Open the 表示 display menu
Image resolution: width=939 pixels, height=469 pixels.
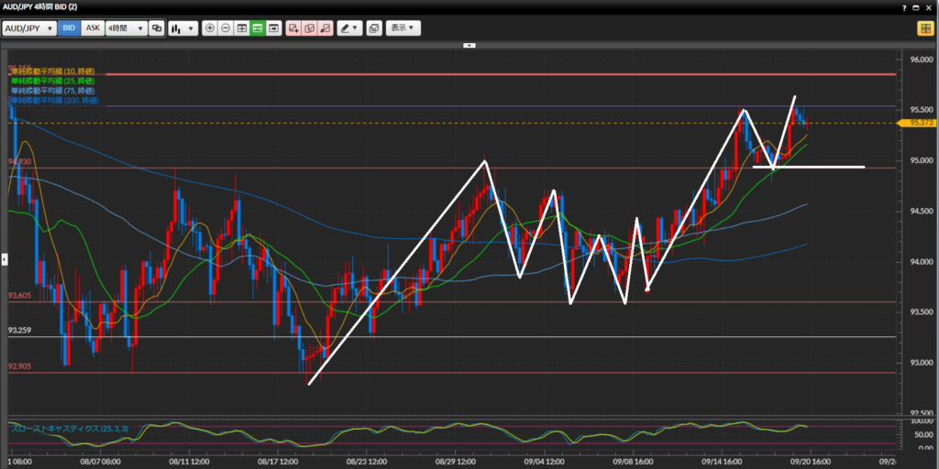403,28
